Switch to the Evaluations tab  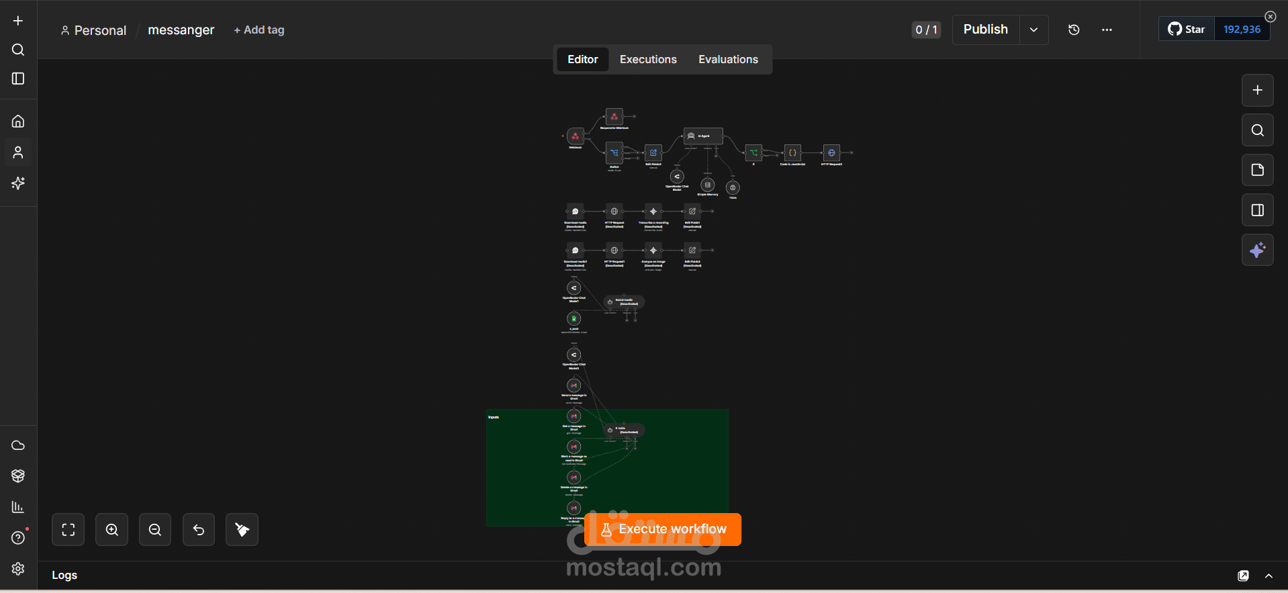(728, 59)
